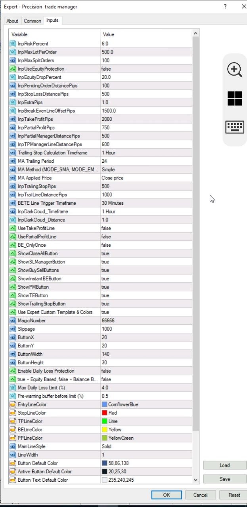
Task: Open Use Expert Custom Template & Colors value
Action: point(146,312)
